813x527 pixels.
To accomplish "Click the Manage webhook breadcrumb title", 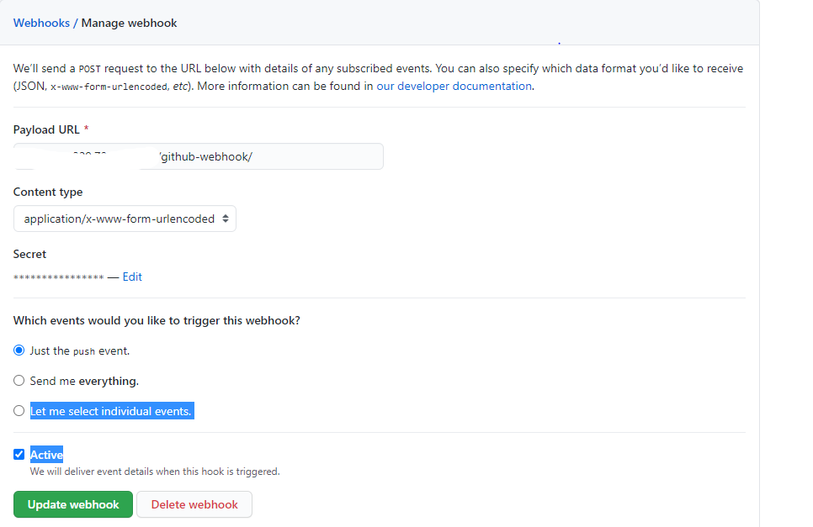I will 129,23.
